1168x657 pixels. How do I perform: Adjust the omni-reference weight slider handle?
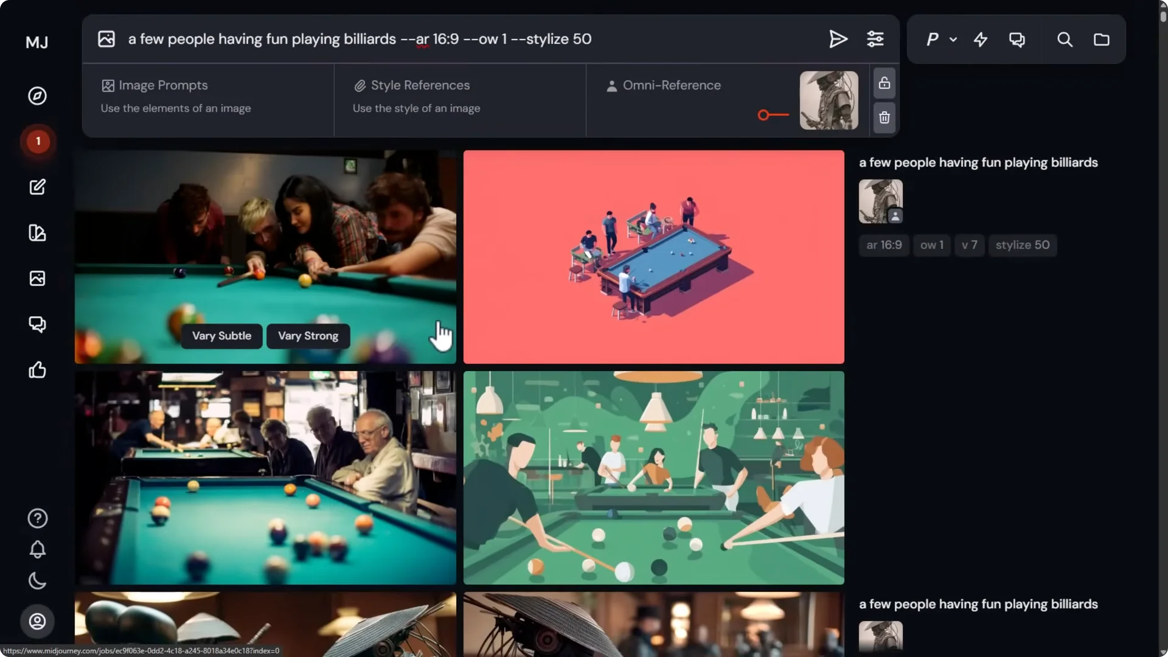click(x=763, y=115)
